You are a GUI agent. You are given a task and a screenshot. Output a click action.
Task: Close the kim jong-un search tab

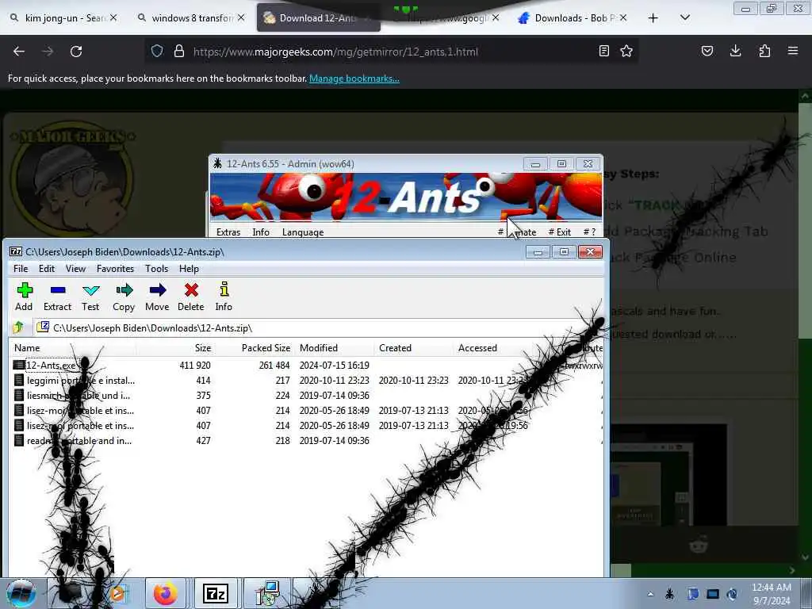pos(113,17)
